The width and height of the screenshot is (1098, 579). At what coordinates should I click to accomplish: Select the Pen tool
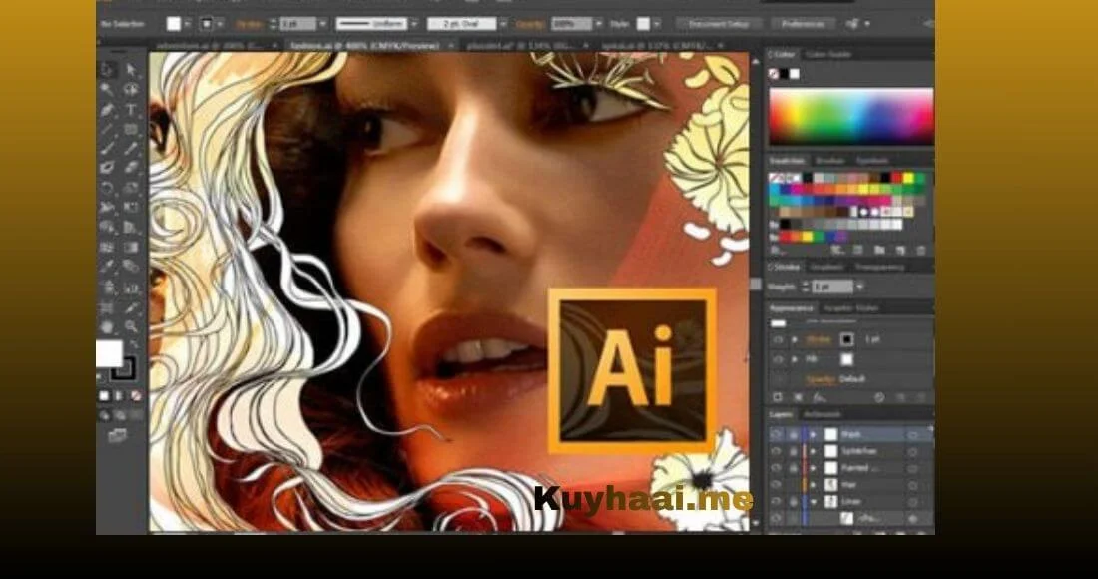(107, 109)
